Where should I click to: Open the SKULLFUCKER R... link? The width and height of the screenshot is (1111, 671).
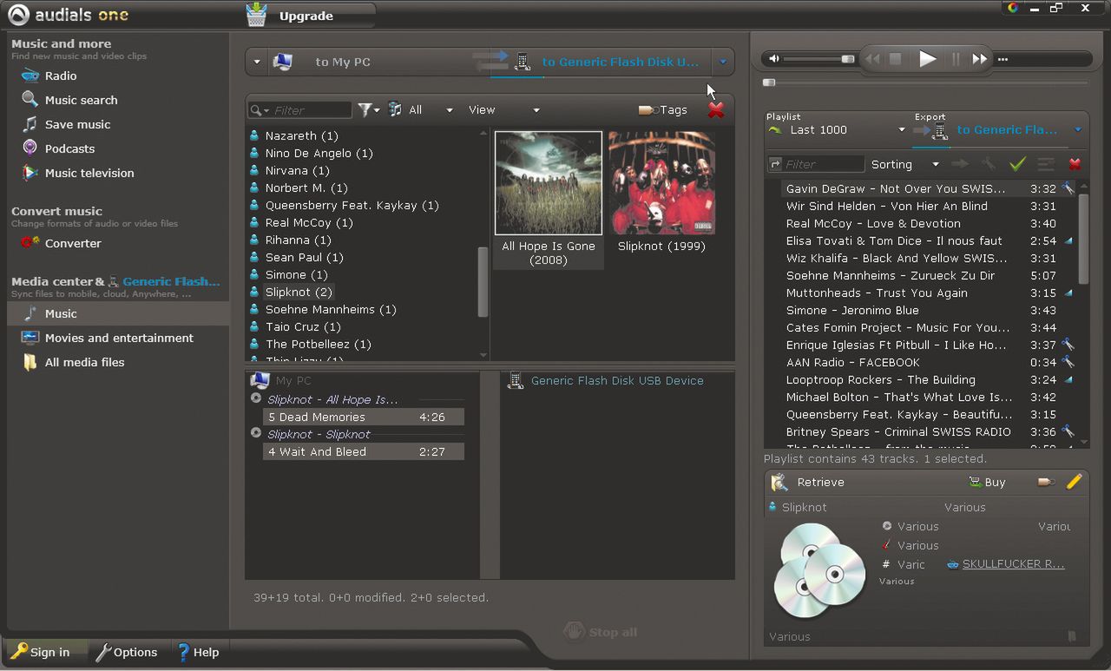pyautogui.click(x=1013, y=564)
